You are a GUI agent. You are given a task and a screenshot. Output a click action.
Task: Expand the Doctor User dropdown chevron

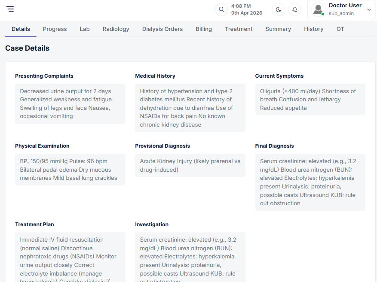pos(369,10)
